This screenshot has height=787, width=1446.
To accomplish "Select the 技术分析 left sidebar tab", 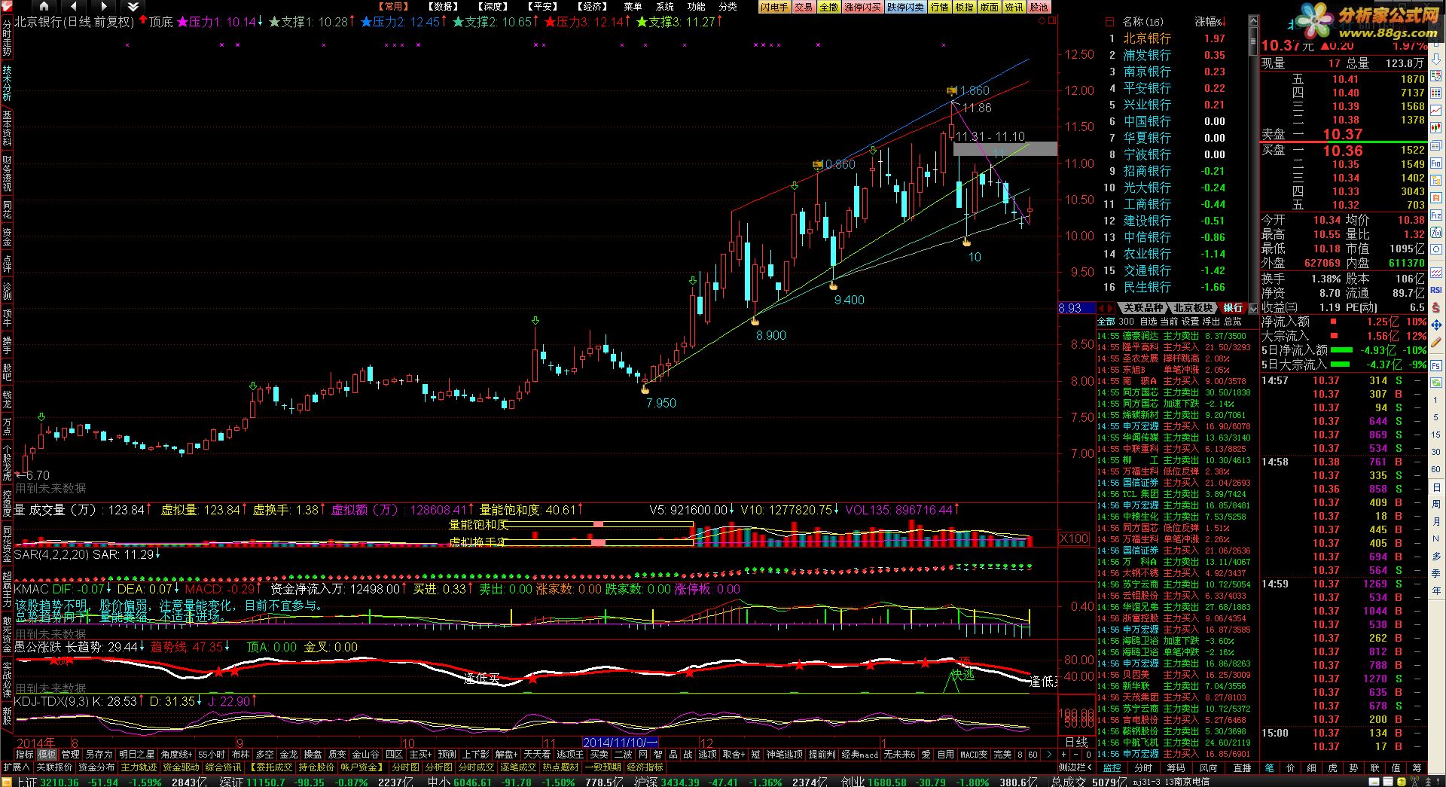I will click(7, 83).
